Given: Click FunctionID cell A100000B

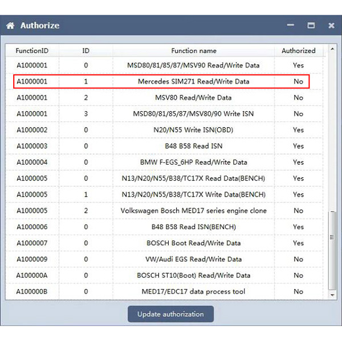Looking at the screenshot, I should pos(32,291).
